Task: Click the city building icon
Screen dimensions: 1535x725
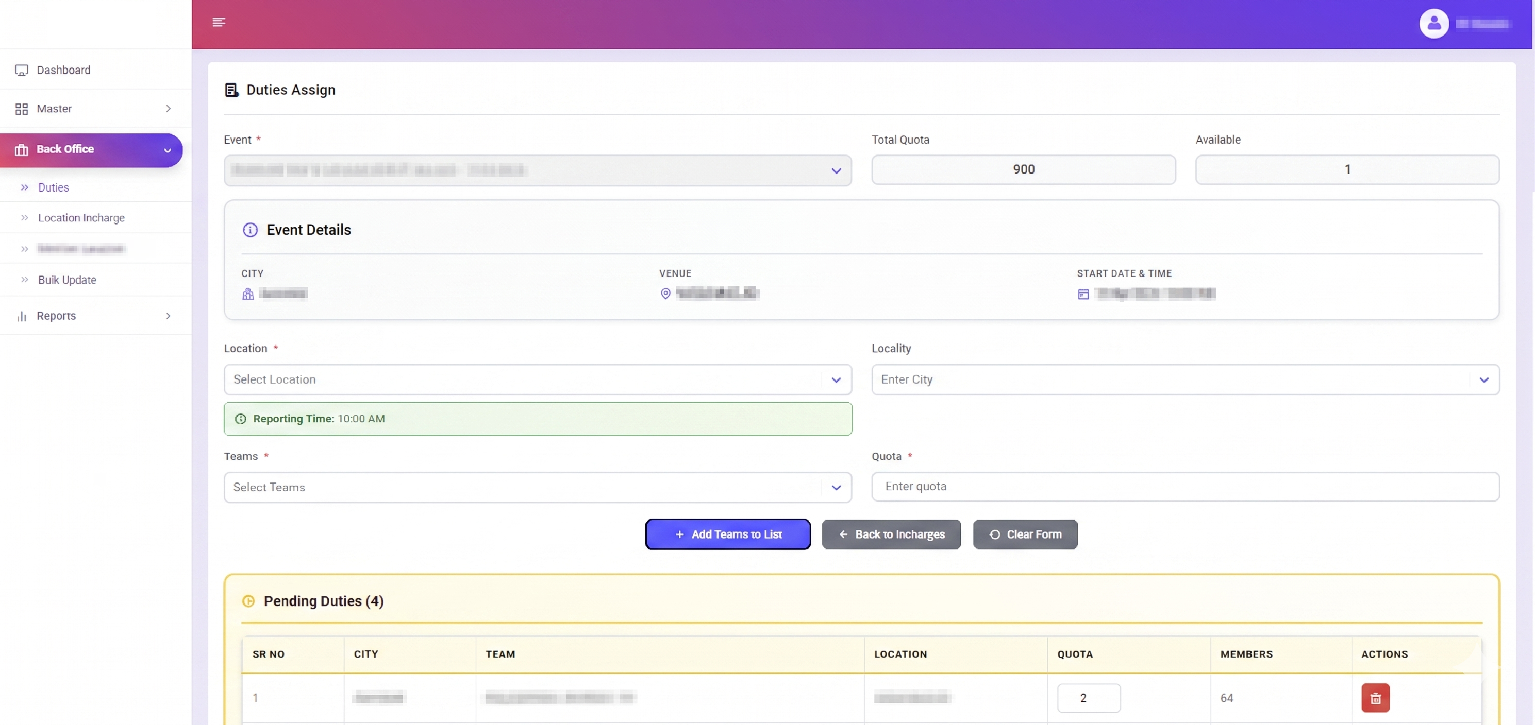Action: tap(248, 294)
